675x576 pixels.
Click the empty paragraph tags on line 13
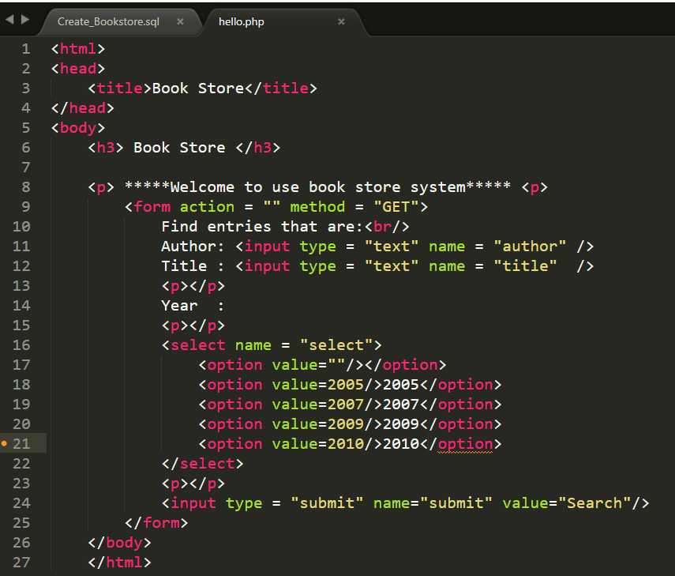click(x=193, y=286)
